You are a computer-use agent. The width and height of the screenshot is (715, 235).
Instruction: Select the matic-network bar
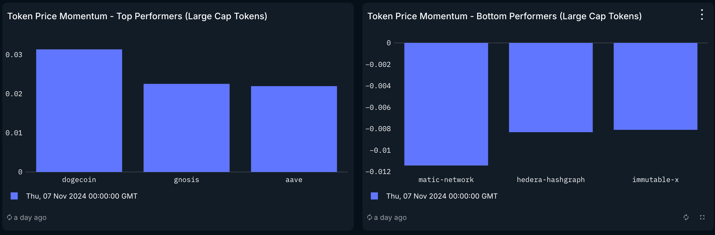click(x=446, y=104)
